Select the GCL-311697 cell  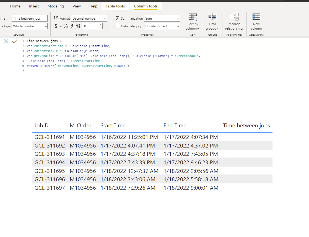pos(50,188)
